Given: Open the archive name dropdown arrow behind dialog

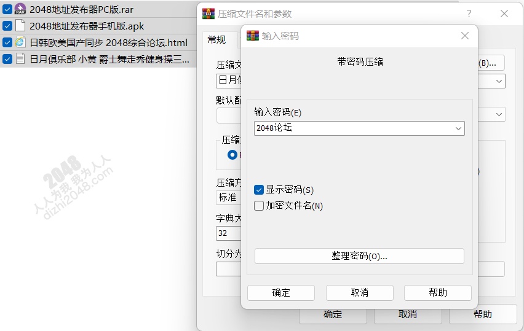Looking at the screenshot, I should coord(499,81).
